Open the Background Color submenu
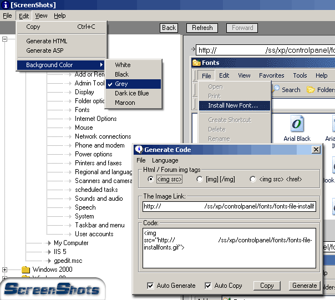This screenshot has width=335, height=300. [61, 65]
